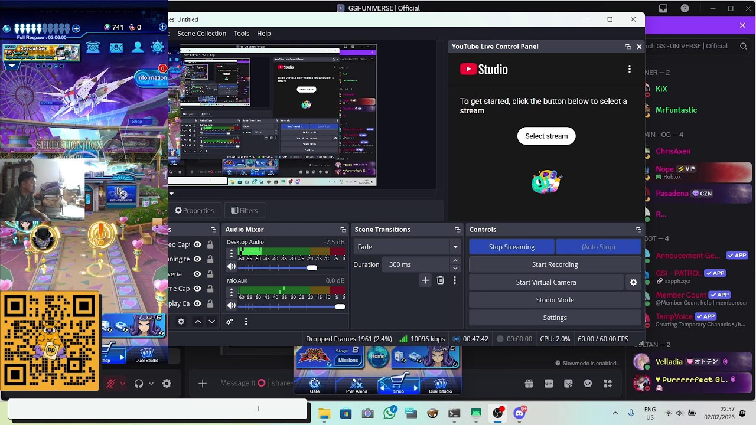Add stamina with the plus icon by the respawn meter
The height and width of the screenshot is (425, 756).
pyautogui.click(x=76, y=28)
